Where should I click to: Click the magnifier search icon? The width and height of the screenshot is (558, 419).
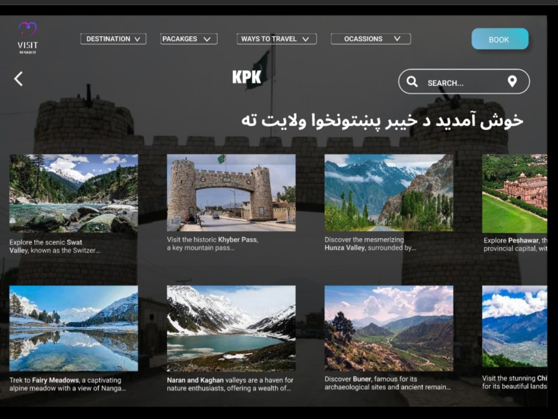(412, 82)
